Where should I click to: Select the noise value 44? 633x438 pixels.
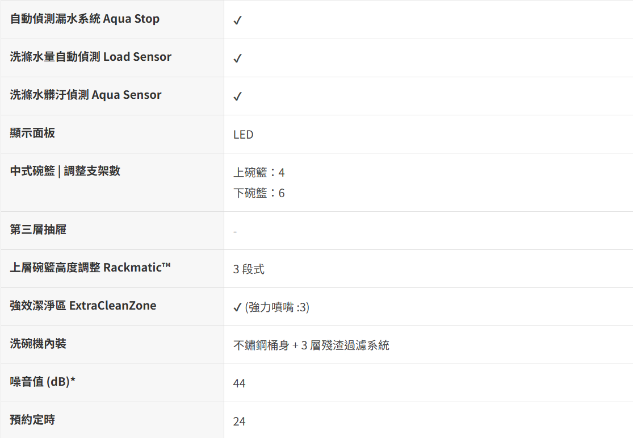pos(239,383)
